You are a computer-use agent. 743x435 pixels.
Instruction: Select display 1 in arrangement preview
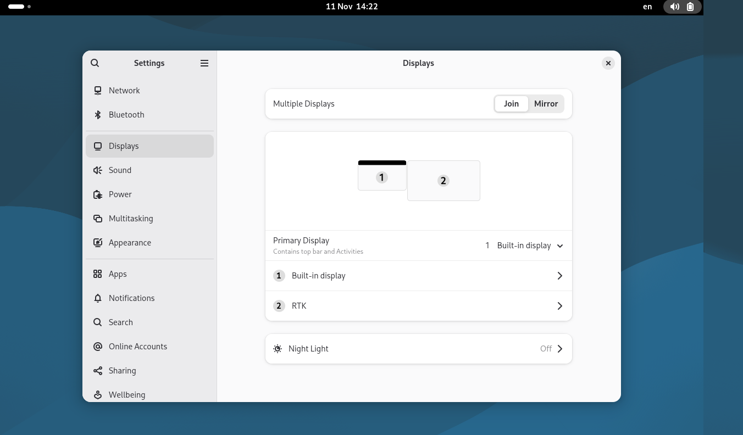[382, 177]
